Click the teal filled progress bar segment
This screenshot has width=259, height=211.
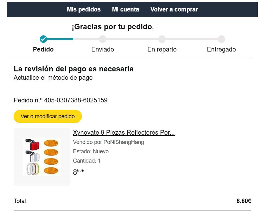click(60, 39)
